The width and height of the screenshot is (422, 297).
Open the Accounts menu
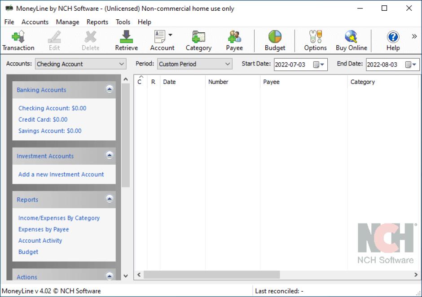pyautogui.click(x=35, y=22)
